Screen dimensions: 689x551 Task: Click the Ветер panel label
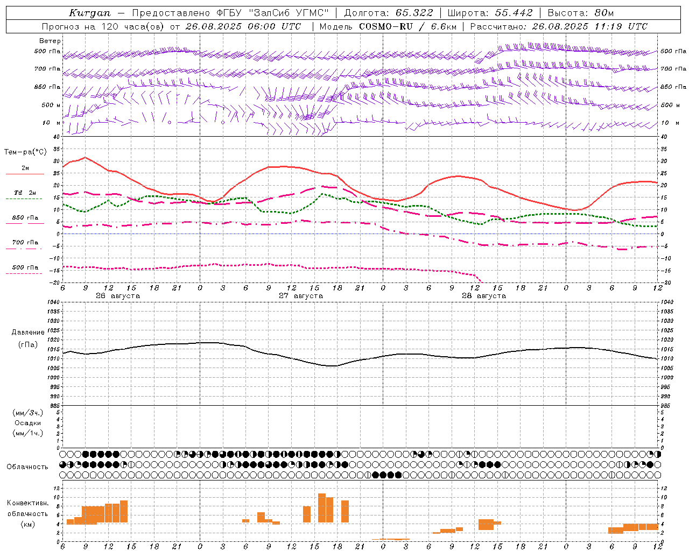pos(50,41)
